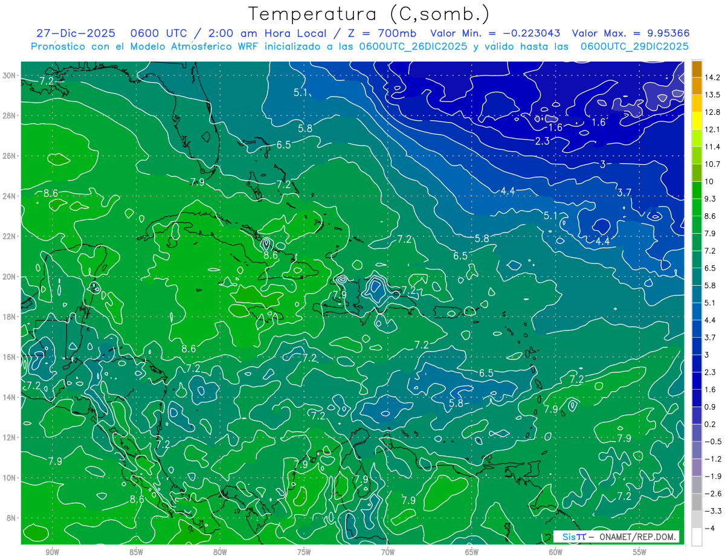
Task: Click the "11.4" color bar label
Action: tap(714, 147)
